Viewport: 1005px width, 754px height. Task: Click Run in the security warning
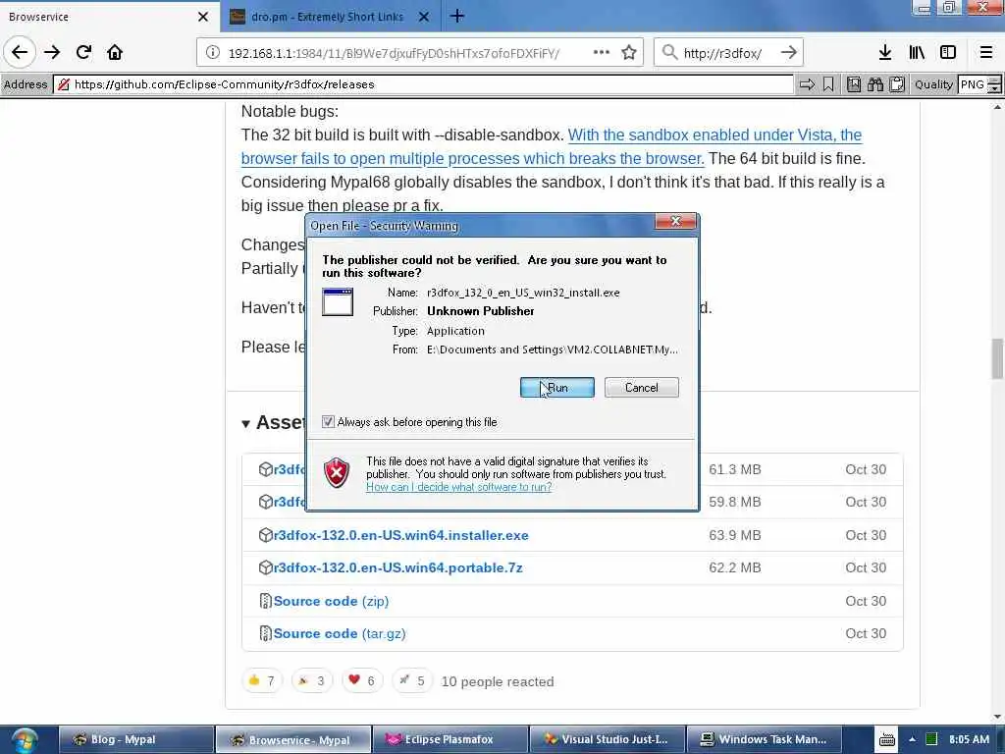(557, 387)
